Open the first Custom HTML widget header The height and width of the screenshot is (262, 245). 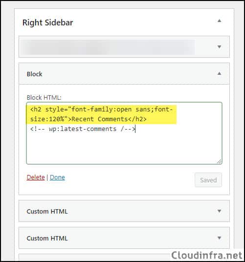click(124, 211)
